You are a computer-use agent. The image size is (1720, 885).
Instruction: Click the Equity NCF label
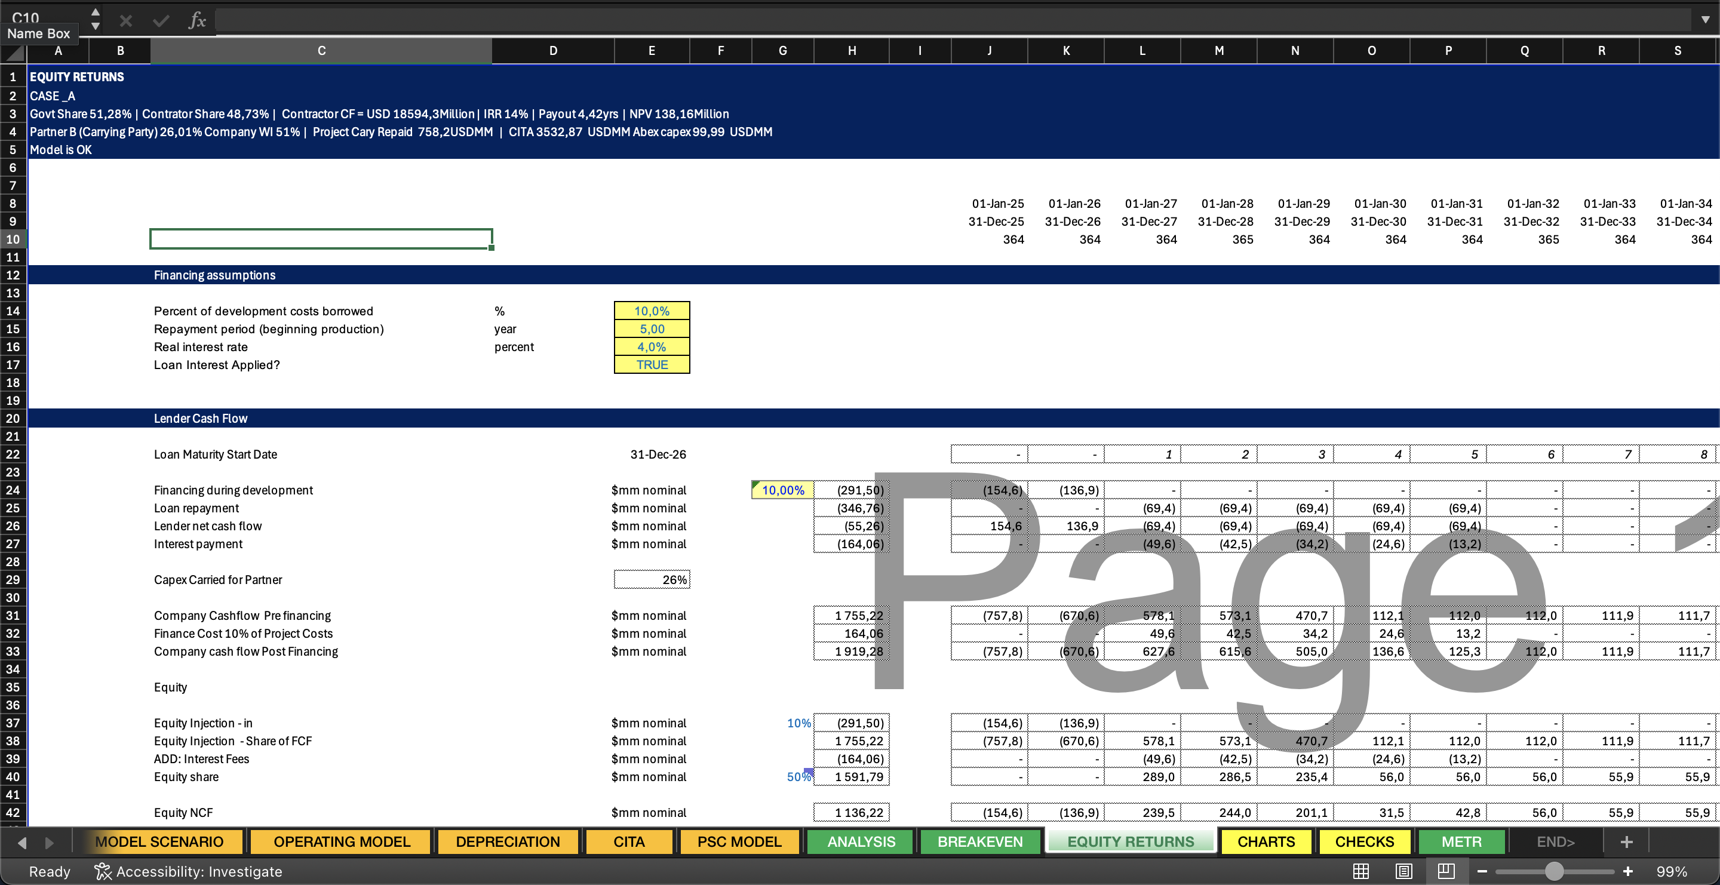point(183,812)
